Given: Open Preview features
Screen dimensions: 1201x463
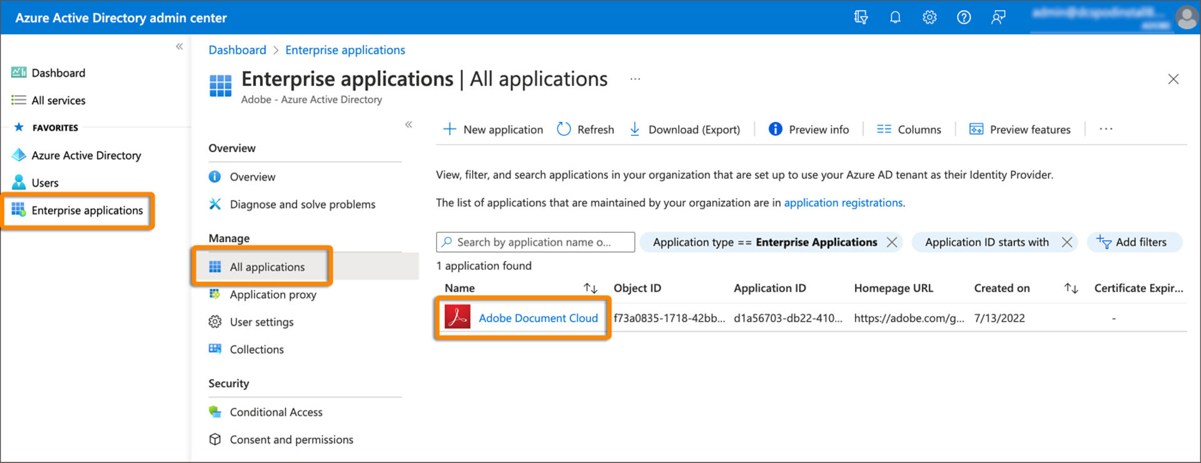Looking at the screenshot, I should coord(1020,130).
